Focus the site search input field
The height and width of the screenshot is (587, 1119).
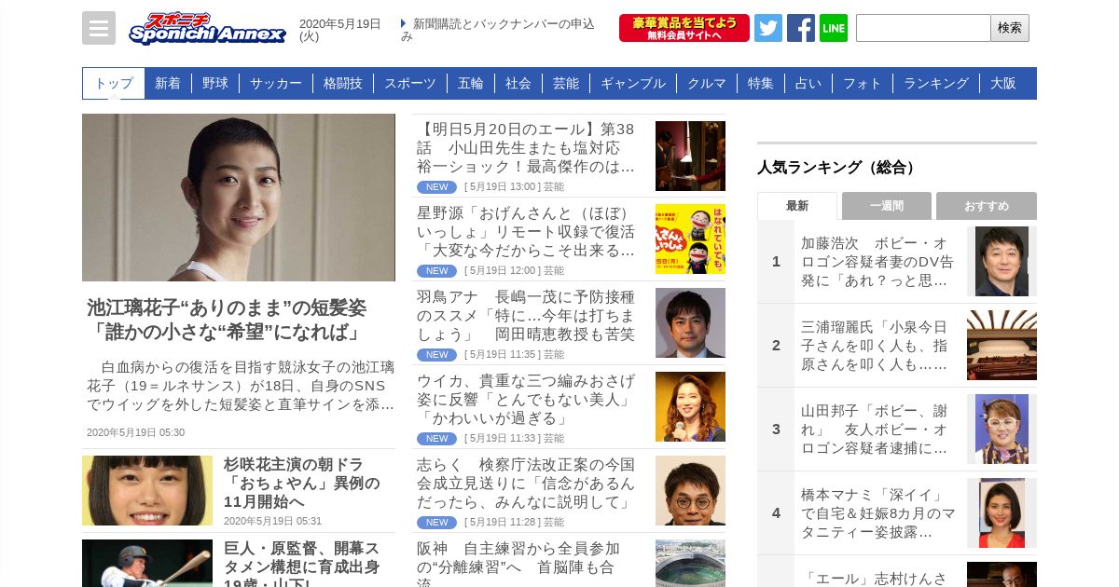tap(923, 28)
